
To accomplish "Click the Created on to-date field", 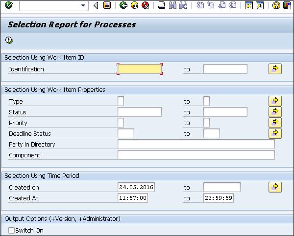I will click(x=222, y=187).
